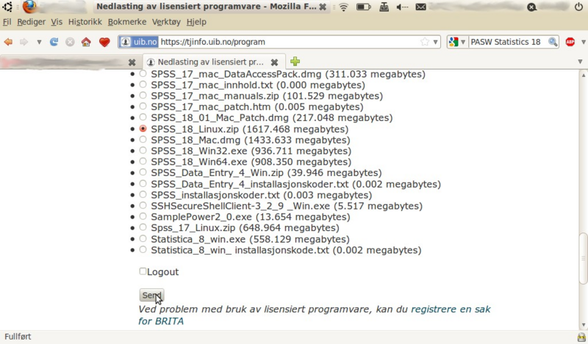Click the grayed Stop loading icon

pos(70,42)
